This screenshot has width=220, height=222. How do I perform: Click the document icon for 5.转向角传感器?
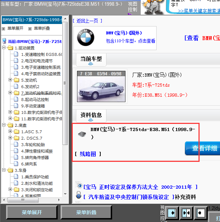pyautogui.click(x=16, y=157)
